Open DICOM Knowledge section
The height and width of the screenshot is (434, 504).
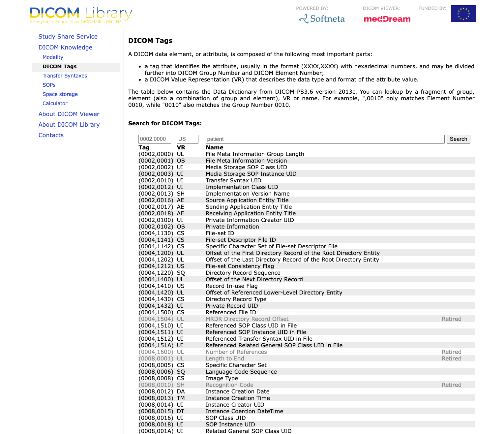click(65, 47)
